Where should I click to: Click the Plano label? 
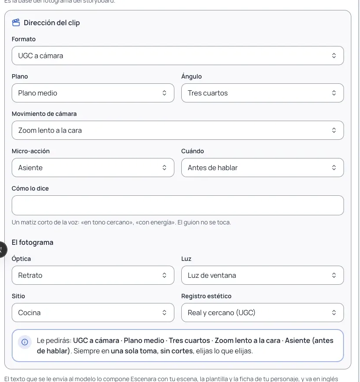[20, 76]
